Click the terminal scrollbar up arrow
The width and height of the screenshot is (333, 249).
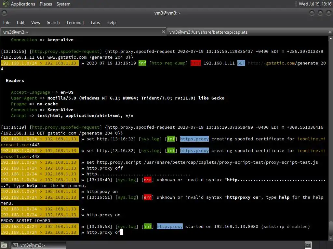click(x=331, y=39)
